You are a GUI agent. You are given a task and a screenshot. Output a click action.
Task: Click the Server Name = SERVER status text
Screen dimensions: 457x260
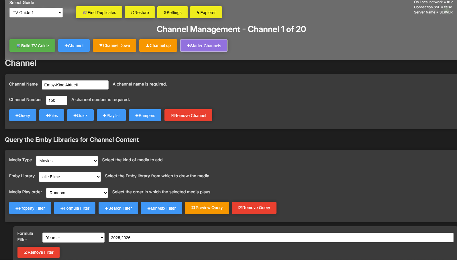coord(433,12)
